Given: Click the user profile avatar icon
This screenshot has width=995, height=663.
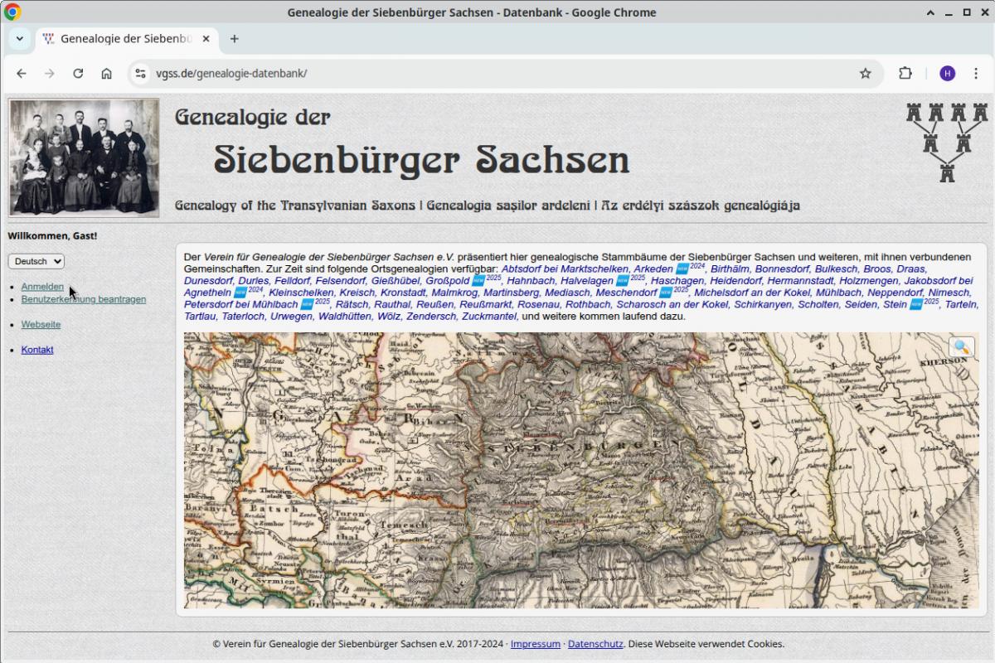Looking at the screenshot, I should coord(947,73).
